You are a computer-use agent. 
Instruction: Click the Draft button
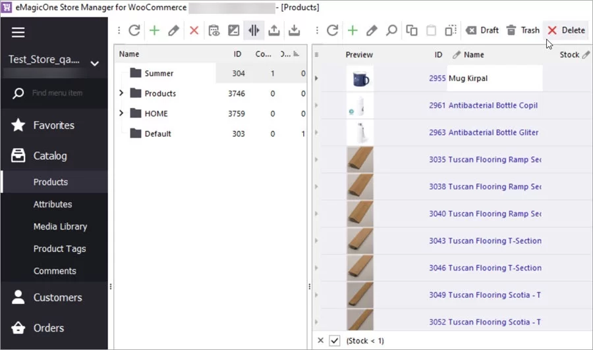tap(482, 30)
